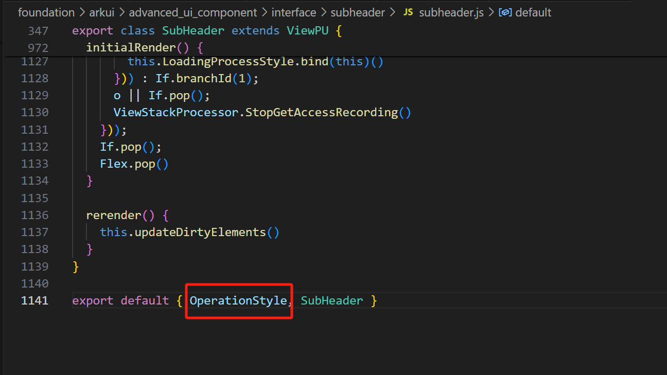The height and width of the screenshot is (375, 667).
Task: Click ViewPU in sticky class line
Action: (307, 31)
